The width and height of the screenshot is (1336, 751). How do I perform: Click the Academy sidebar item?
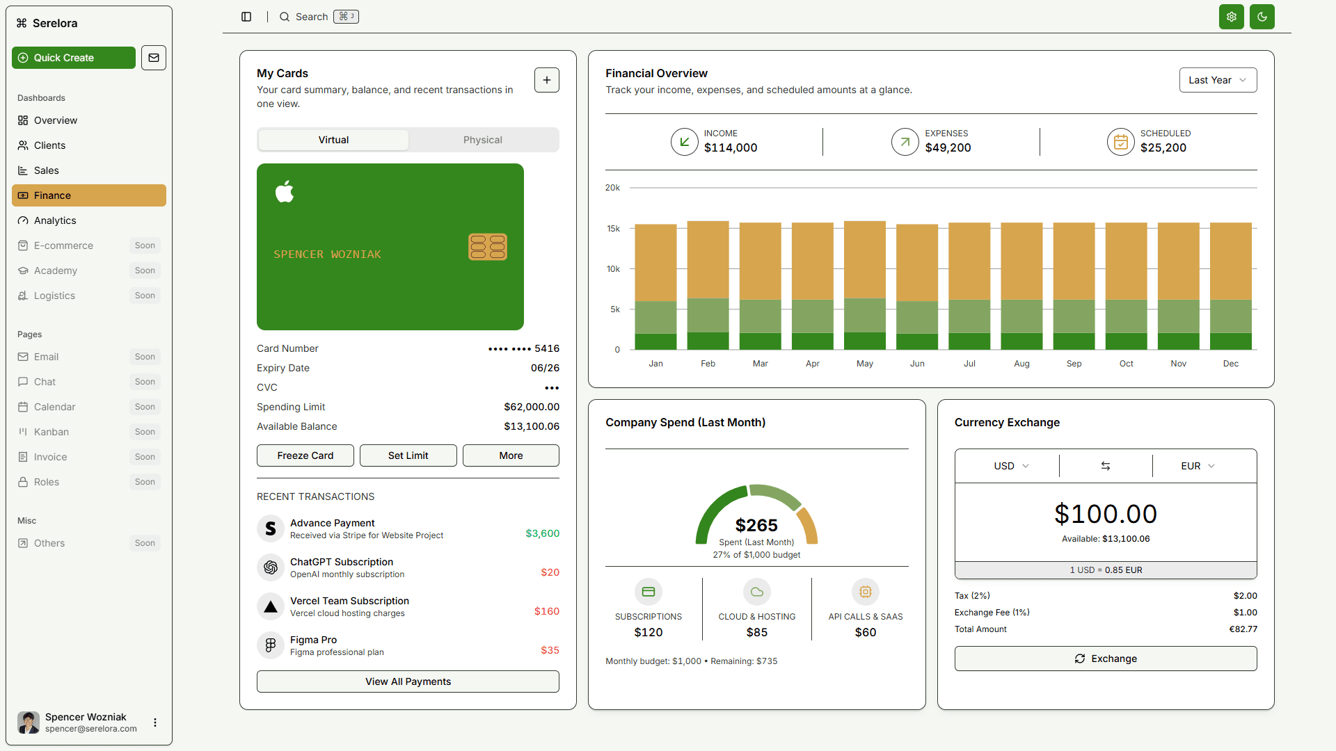pyautogui.click(x=89, y=270)
